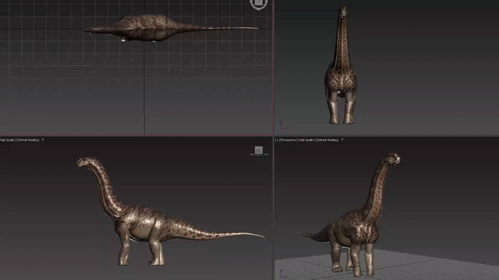499x280 pixels.
Task: Click the filter funnel icon in the side-view viewport
Action: tap(43, 140)
